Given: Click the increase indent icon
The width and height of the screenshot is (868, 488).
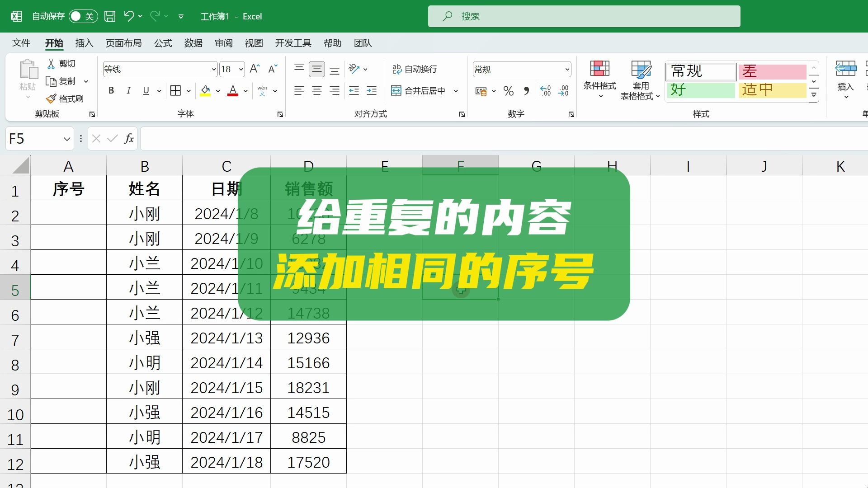Looking at the screenshot, I should (x=372, y=91).
